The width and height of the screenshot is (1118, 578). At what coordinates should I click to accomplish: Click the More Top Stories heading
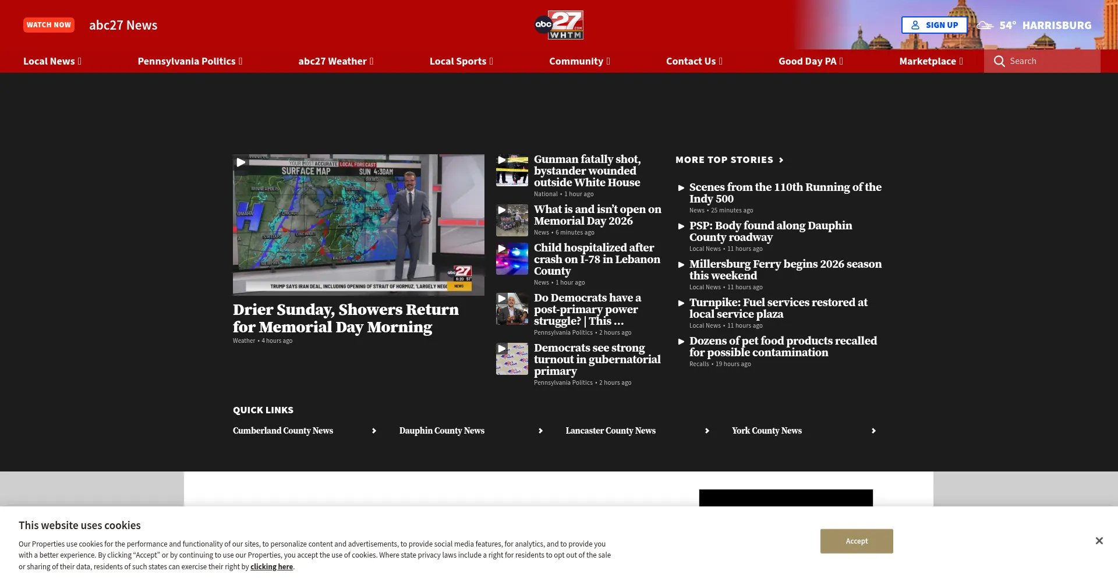click(724, 160)
